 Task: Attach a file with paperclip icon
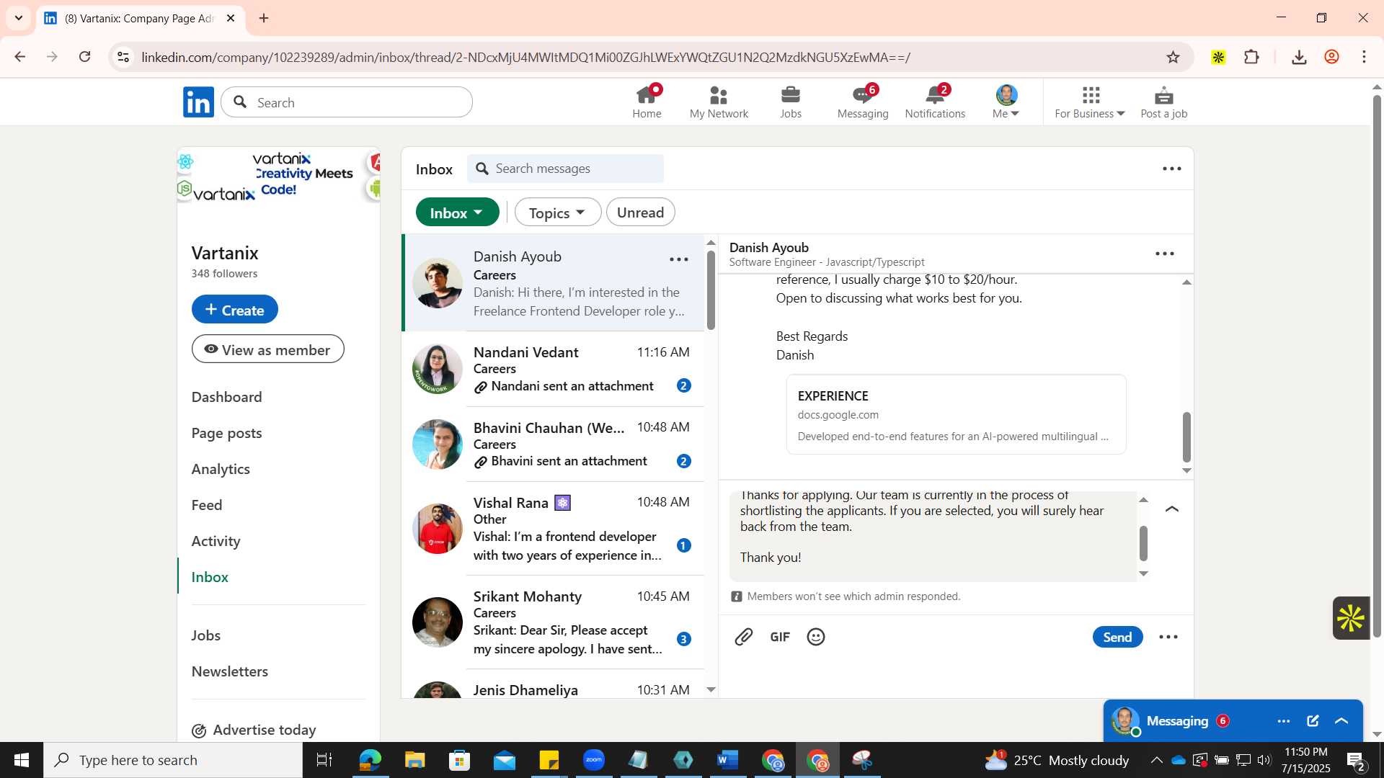tap(744, 637)
